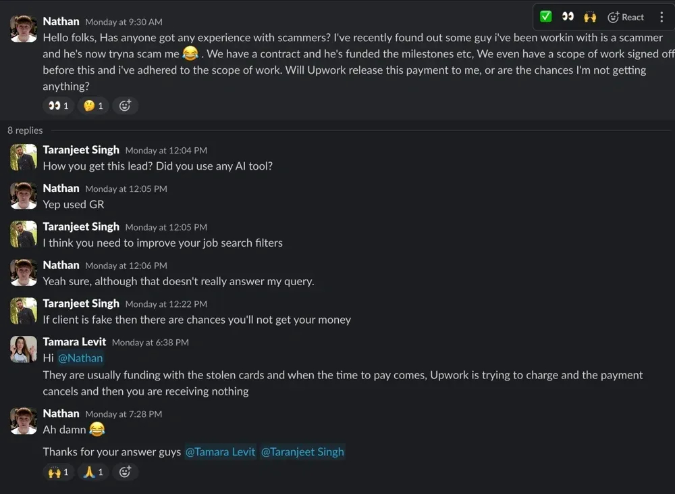This screenshot has width=675, height=494.
Task: Open Taranjeet Singh's avatar at 12:04 PM
Action: point(23,157)
